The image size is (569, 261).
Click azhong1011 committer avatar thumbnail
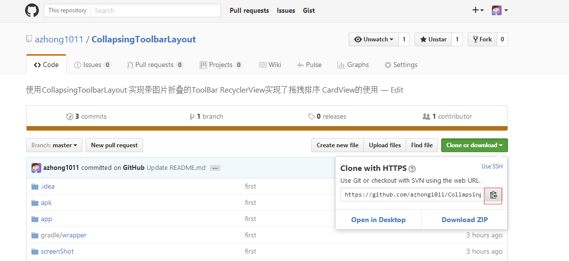pyautogui.click(x=36, y=167)
